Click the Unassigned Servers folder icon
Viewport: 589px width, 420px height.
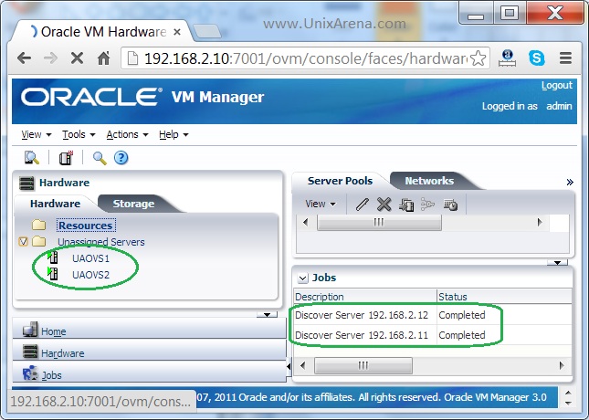(38, 241)
